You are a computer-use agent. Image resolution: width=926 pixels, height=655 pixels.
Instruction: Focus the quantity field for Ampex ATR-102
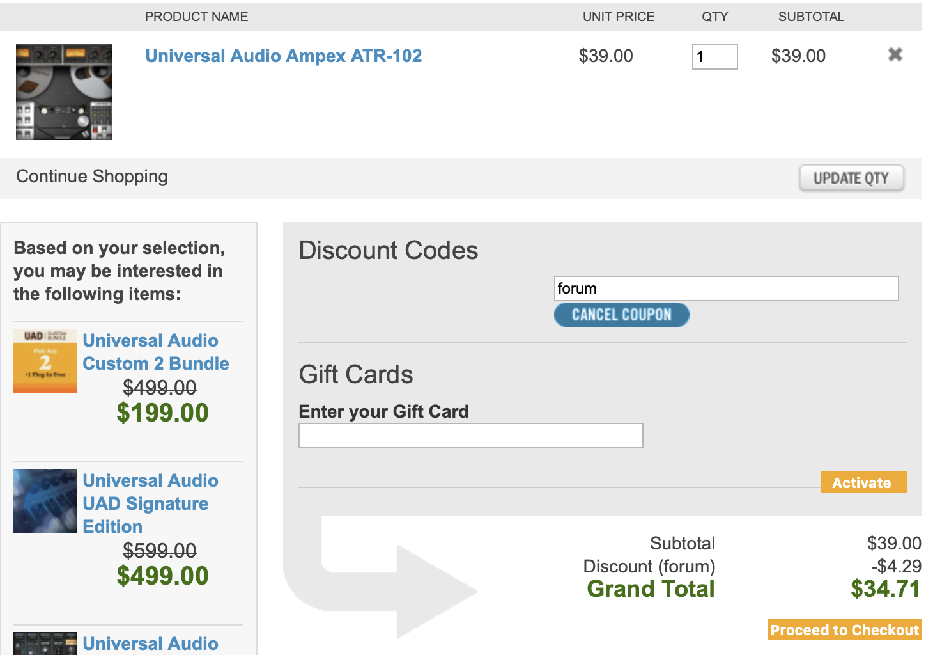click(x=714, y=57)
